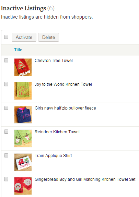Tick the Reindeer Kitchen Towel checkbox
This screenshot has width=139, height=197.
6,132
